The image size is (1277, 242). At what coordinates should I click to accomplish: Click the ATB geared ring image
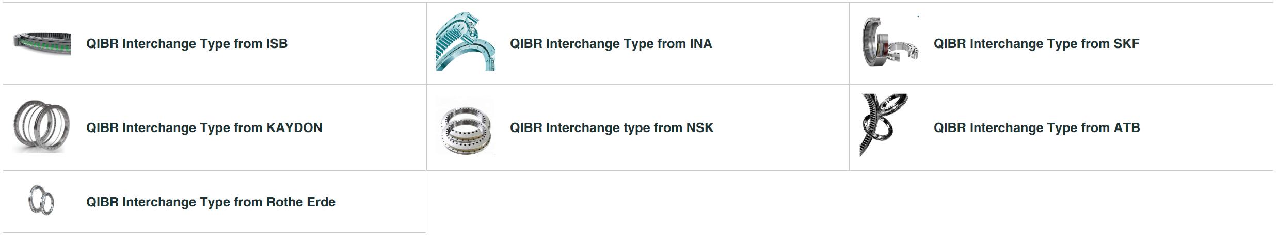point(885,125)
